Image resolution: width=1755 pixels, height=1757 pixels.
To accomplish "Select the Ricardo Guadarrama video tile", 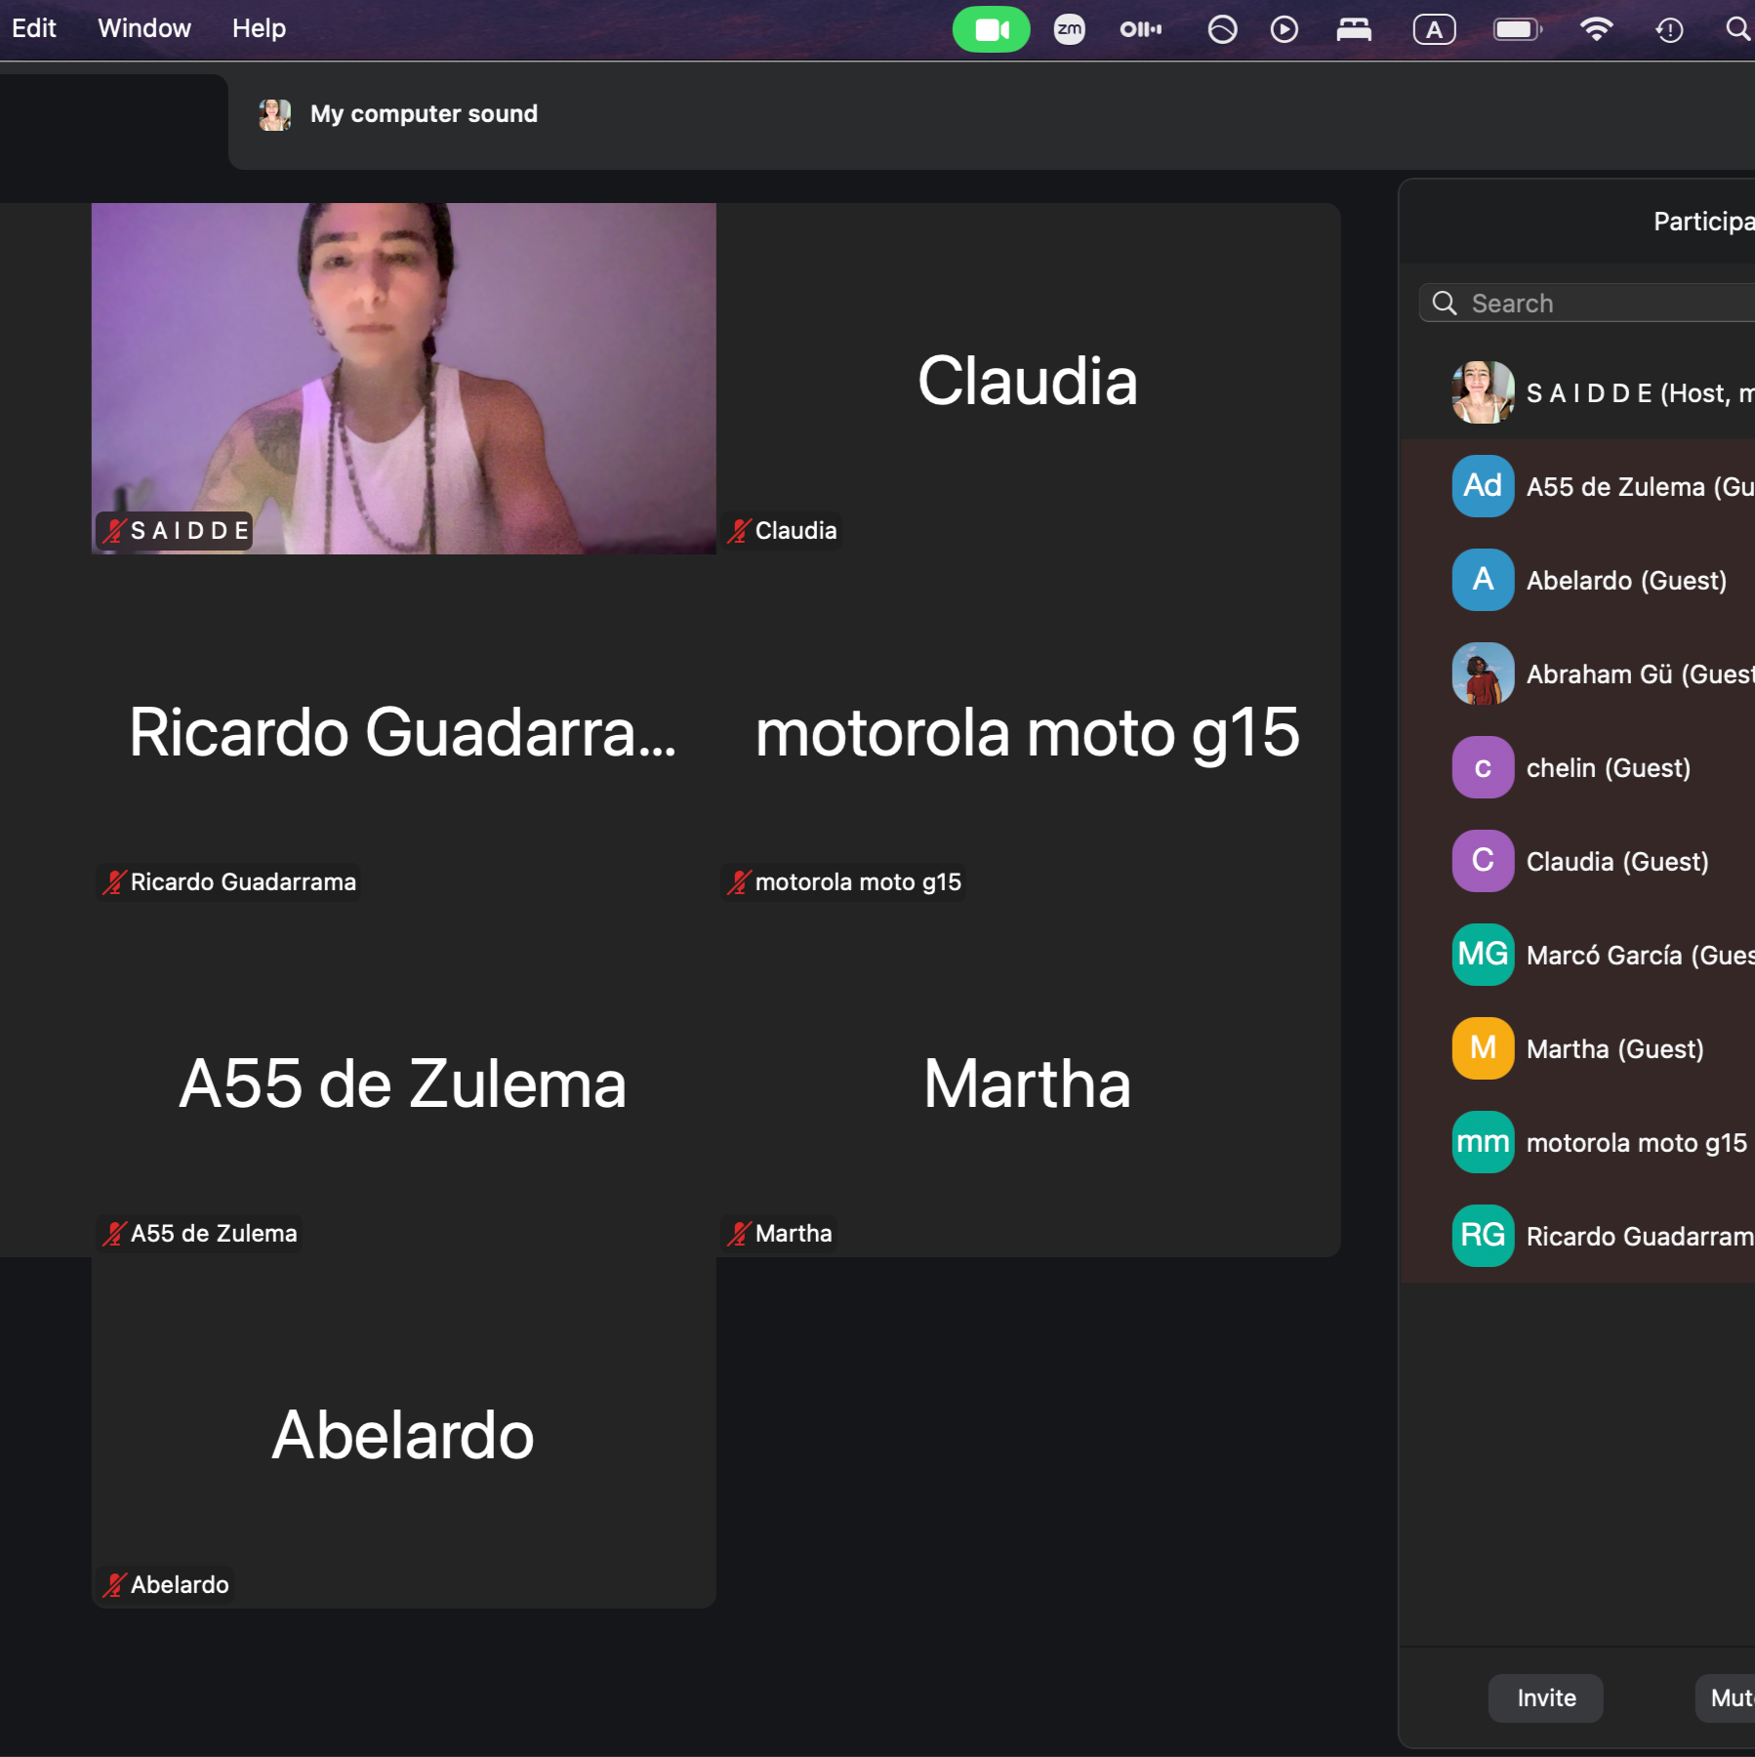I will click(404, 730).
